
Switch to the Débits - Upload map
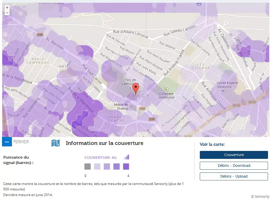pos(234,176)
